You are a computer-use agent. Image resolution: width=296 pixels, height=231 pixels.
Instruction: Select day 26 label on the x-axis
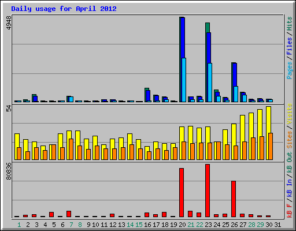click(234, 225)
